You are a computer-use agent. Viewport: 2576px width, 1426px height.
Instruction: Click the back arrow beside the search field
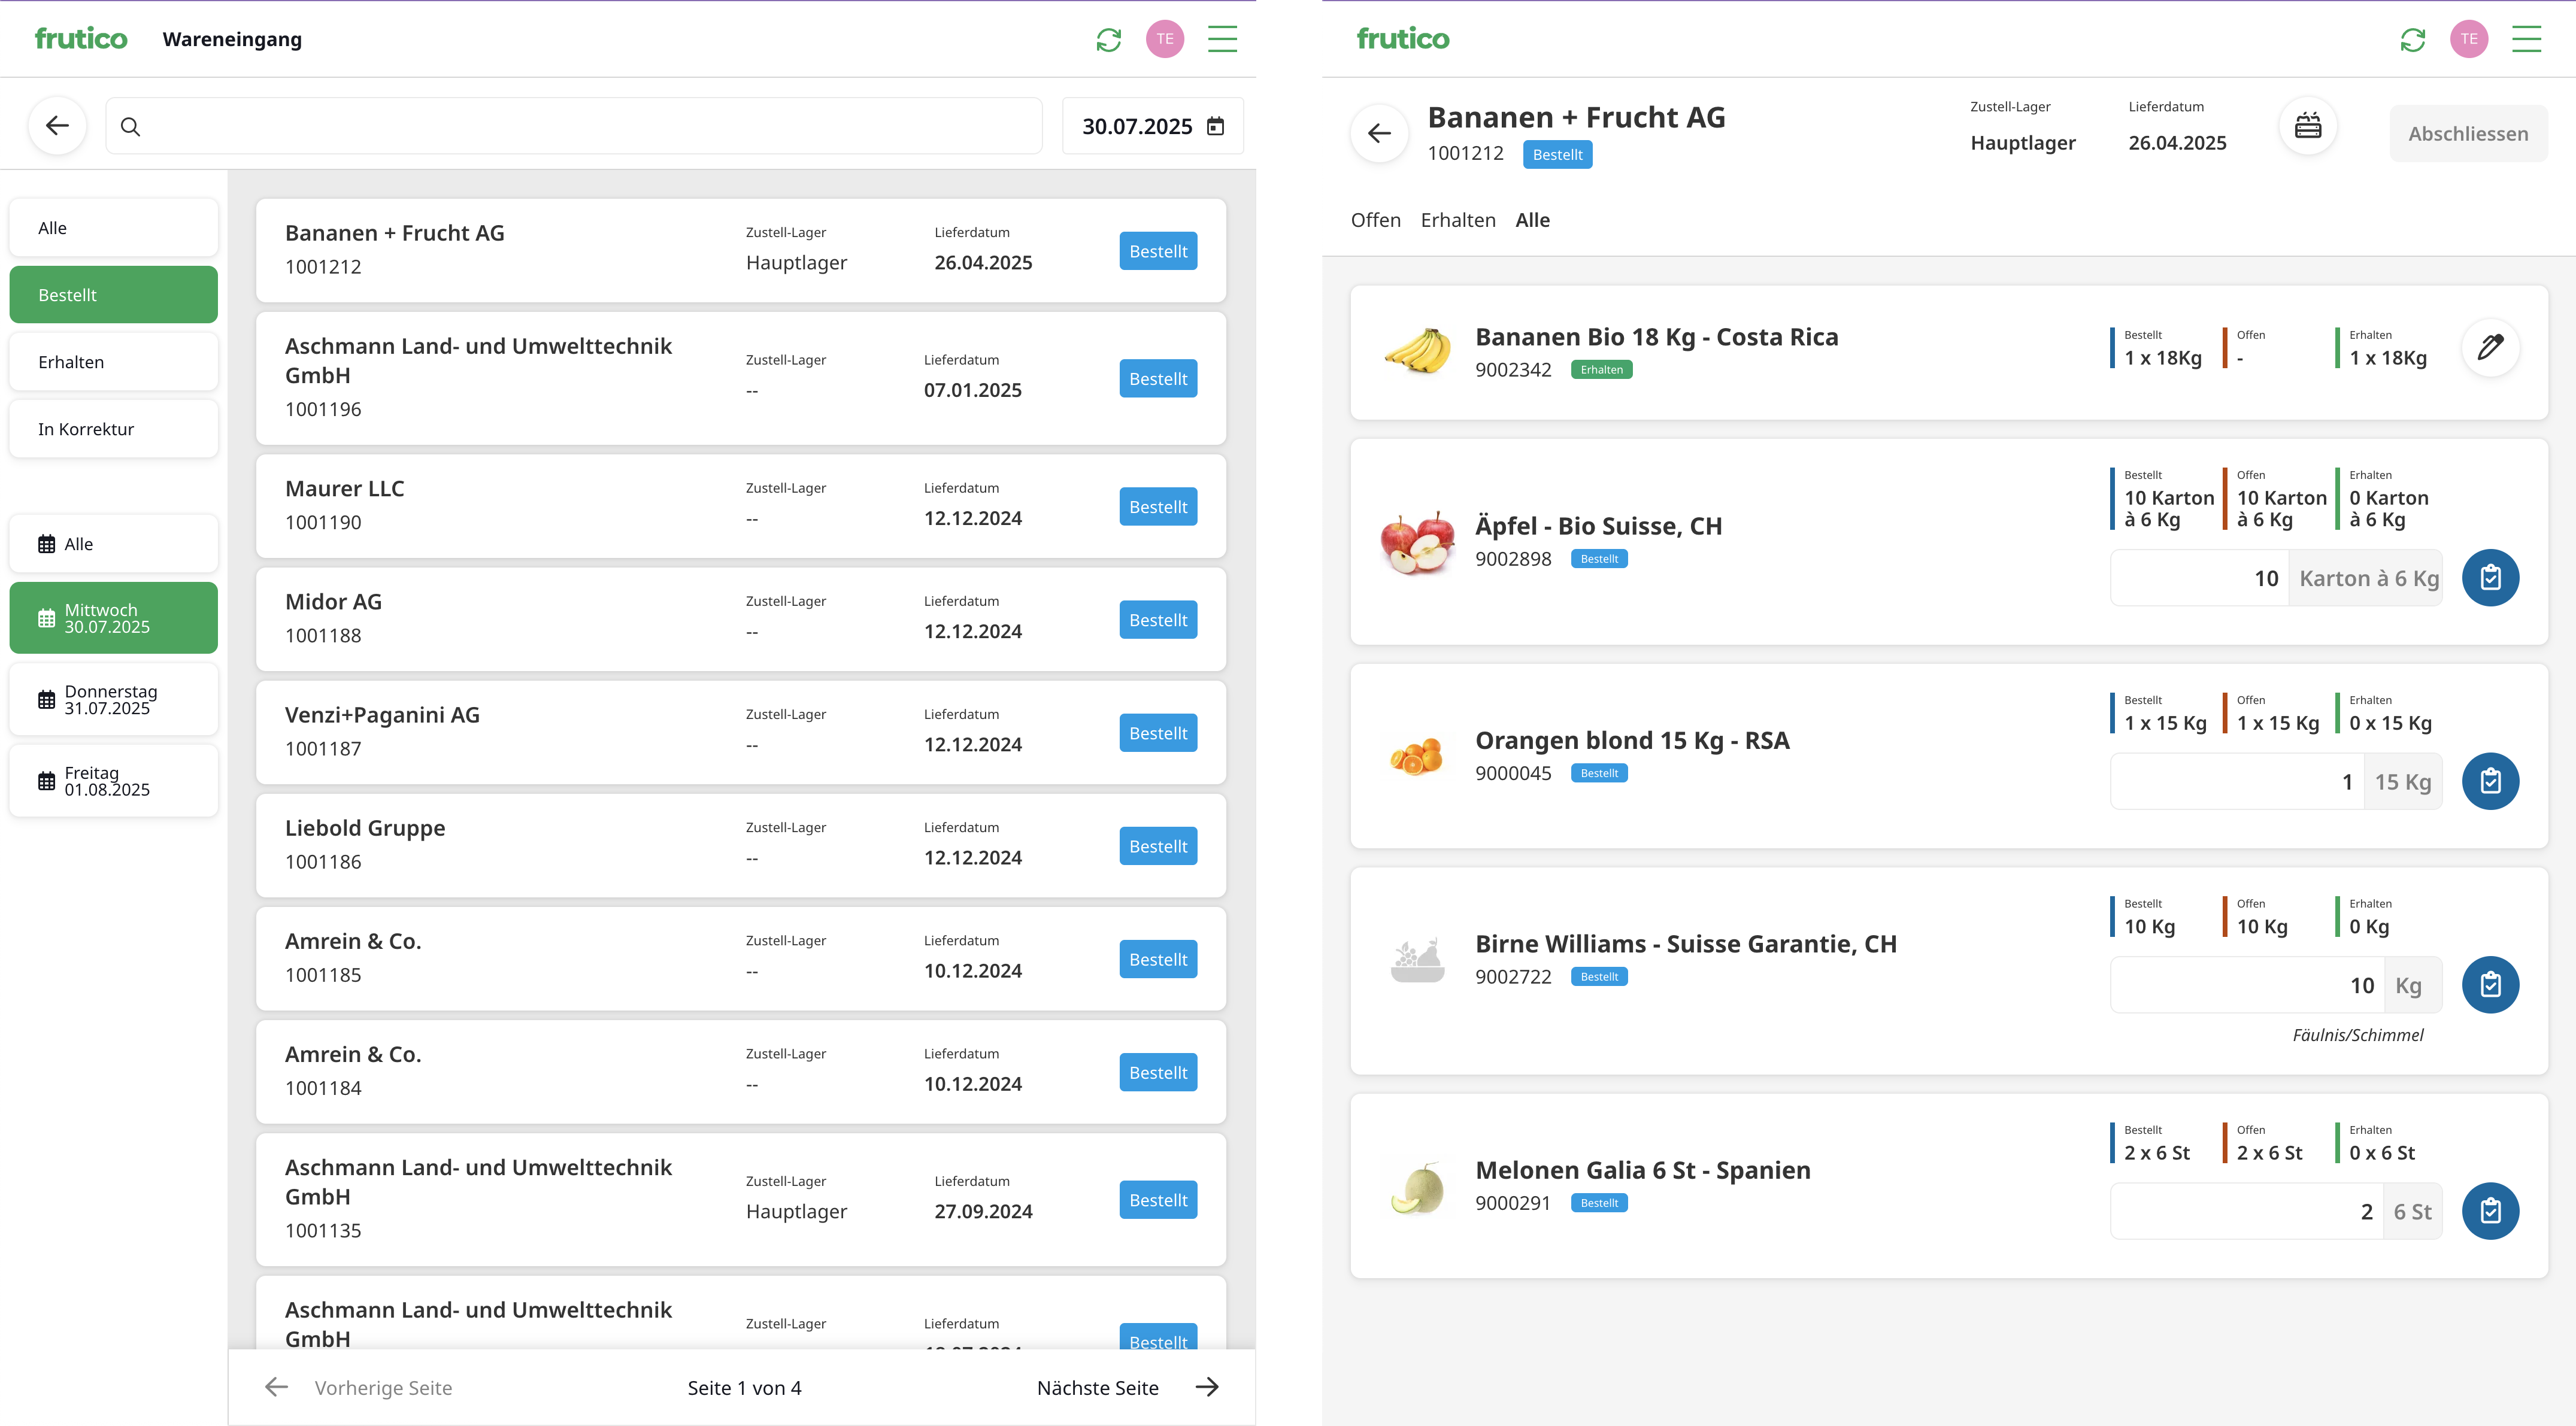pos(58,126)
